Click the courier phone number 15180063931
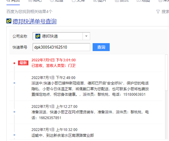The image size is (169, 141). click(x=134, y=95)
